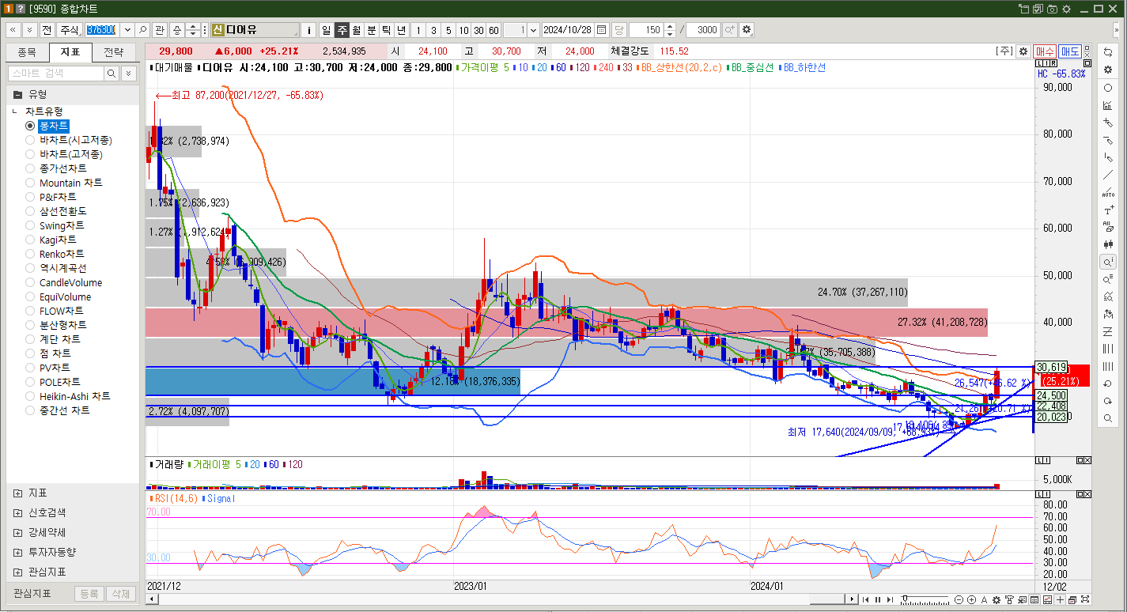Image resolution: width=1127 pixels, height=612 pixels.
Task: Click the candlestick pattern tool icon
Action: point(1108,244)
